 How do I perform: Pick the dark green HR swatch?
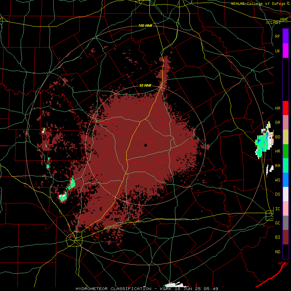(x=286, y=151)
